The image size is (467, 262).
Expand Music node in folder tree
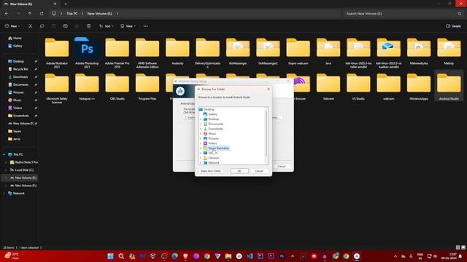tap(201, 134)
